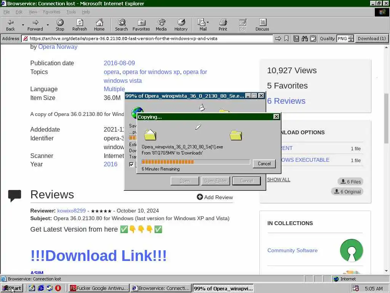Click the desktop quick launch icon before Opera
This screenshot has width=390, height=293.
tap(50, 288)
